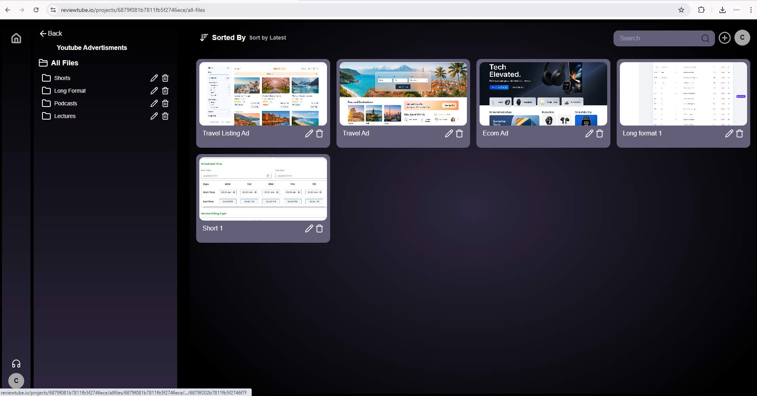Screen dimensions: 757x396
Task: Click the add new file plus icon
Action: click(725, 38)
